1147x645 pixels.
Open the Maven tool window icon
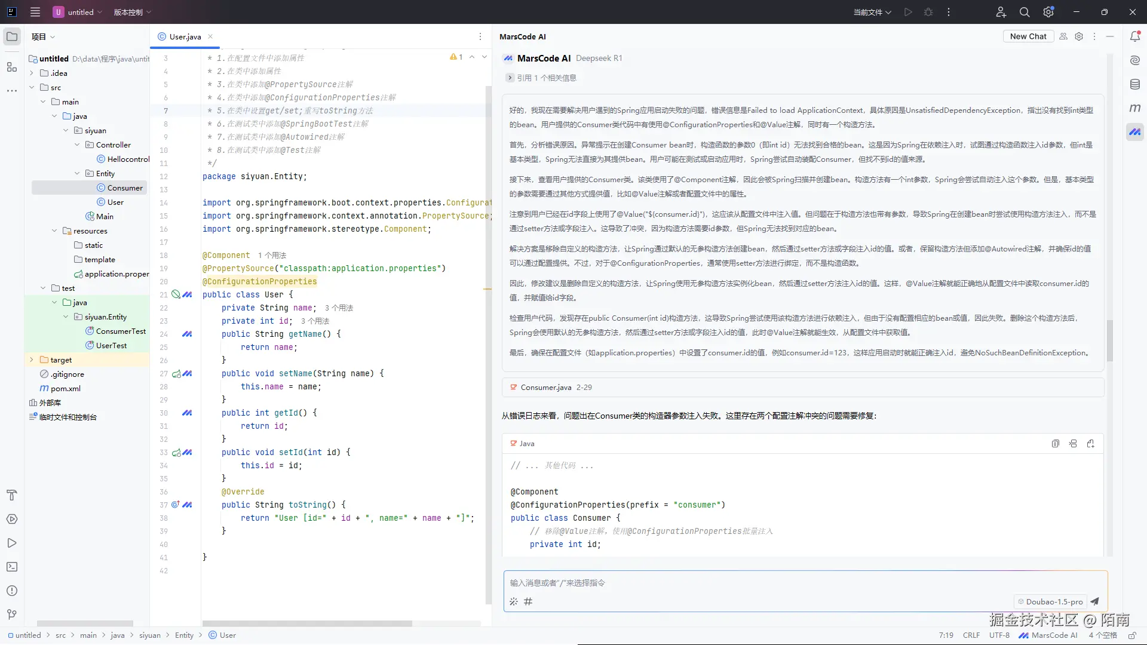point(1135,108)
